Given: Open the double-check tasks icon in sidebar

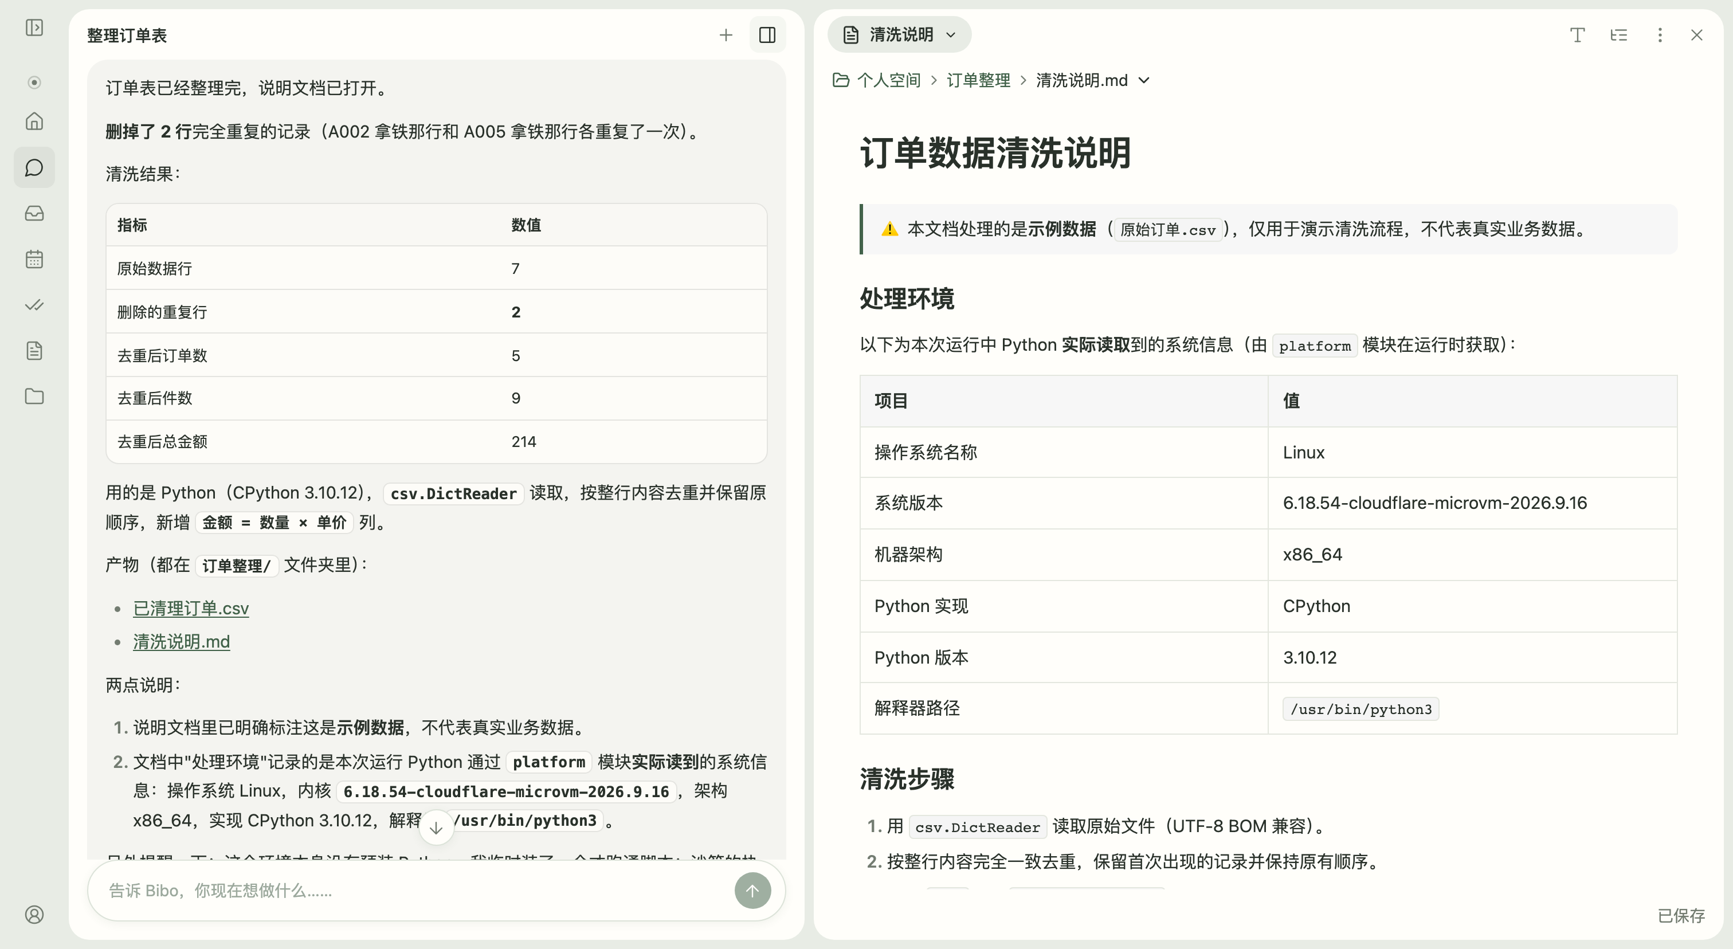Looking at the screenshot, I should click(x=34, y=305).
